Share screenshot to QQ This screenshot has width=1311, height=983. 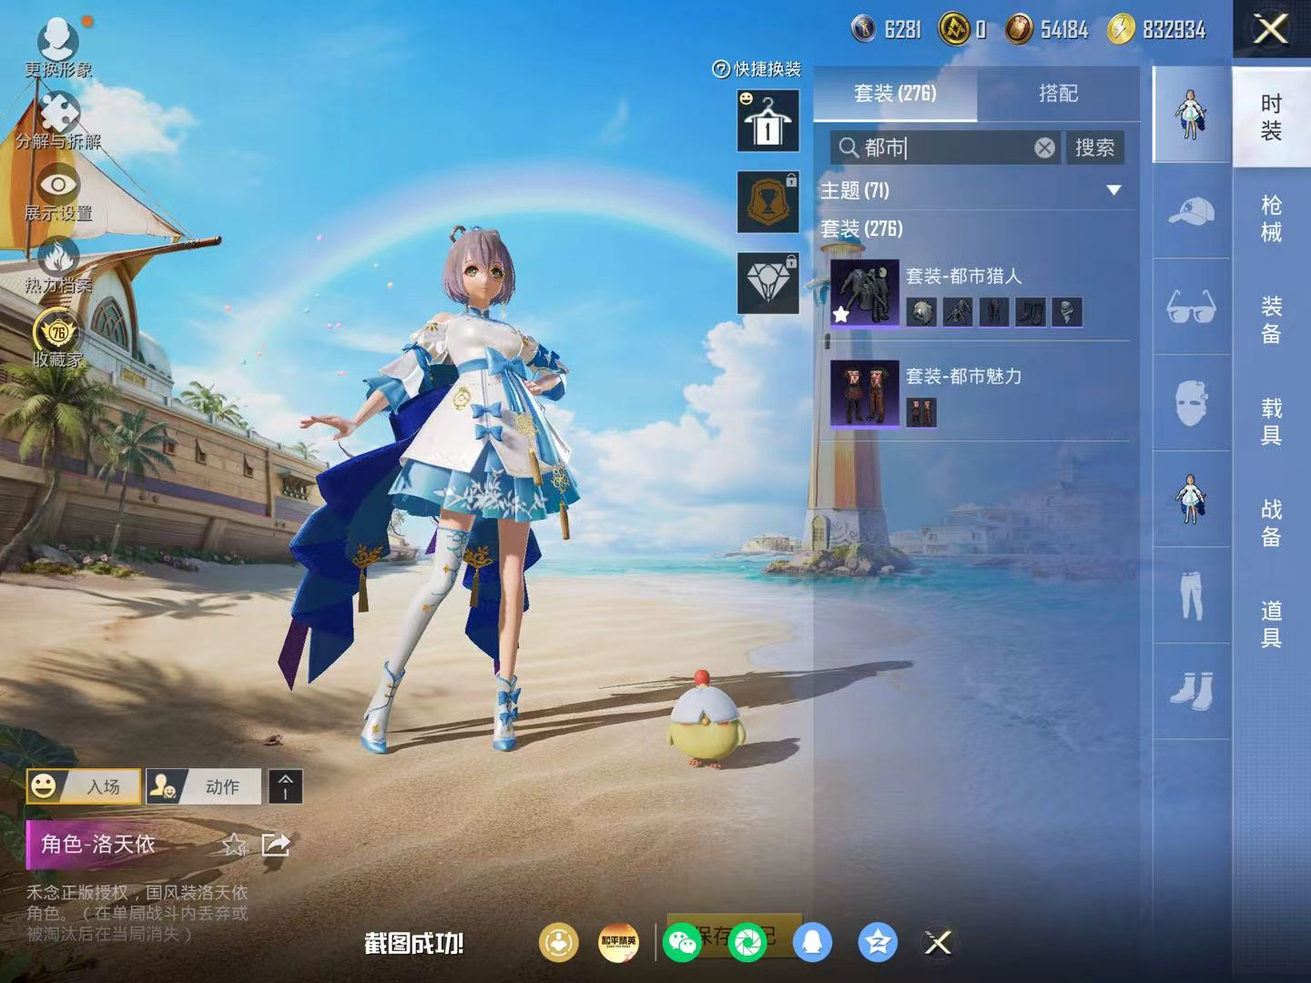coord(812,943)
